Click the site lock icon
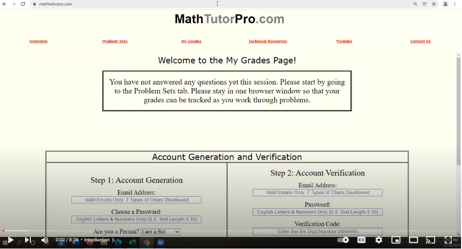This screenshot has width=462, height=249. tap(34, 4)
